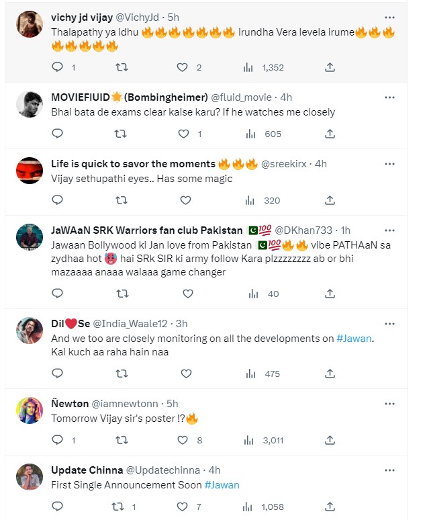The height and width of the screenshot is (520, 425).
Task: Like Ñewtøn's Vijay sir's poster tweet
Action: point(184,440)
